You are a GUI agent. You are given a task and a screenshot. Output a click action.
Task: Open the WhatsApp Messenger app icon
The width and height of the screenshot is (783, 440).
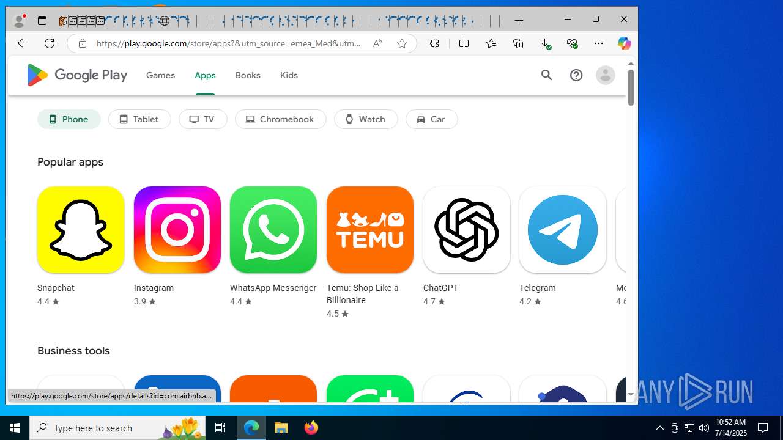click(273, 230)
